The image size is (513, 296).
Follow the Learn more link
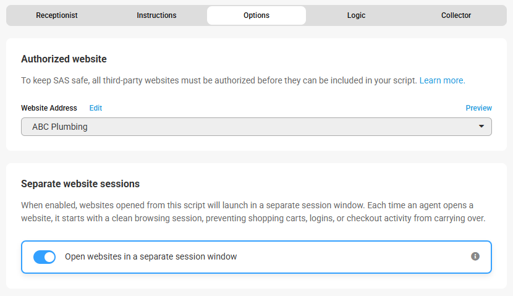coord(442,80)
